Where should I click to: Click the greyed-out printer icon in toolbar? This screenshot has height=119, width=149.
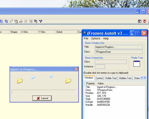[21, 21]
